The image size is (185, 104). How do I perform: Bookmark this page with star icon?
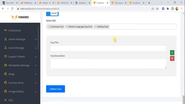pyautogui.click(x=157, y=9)
